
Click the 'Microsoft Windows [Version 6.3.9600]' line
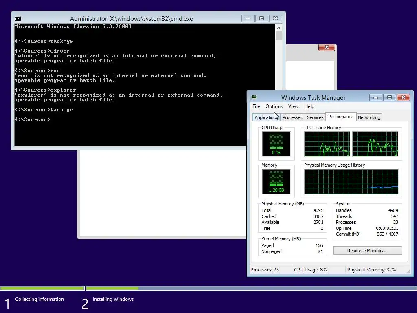pyautogui.click(x=73, y=26)
